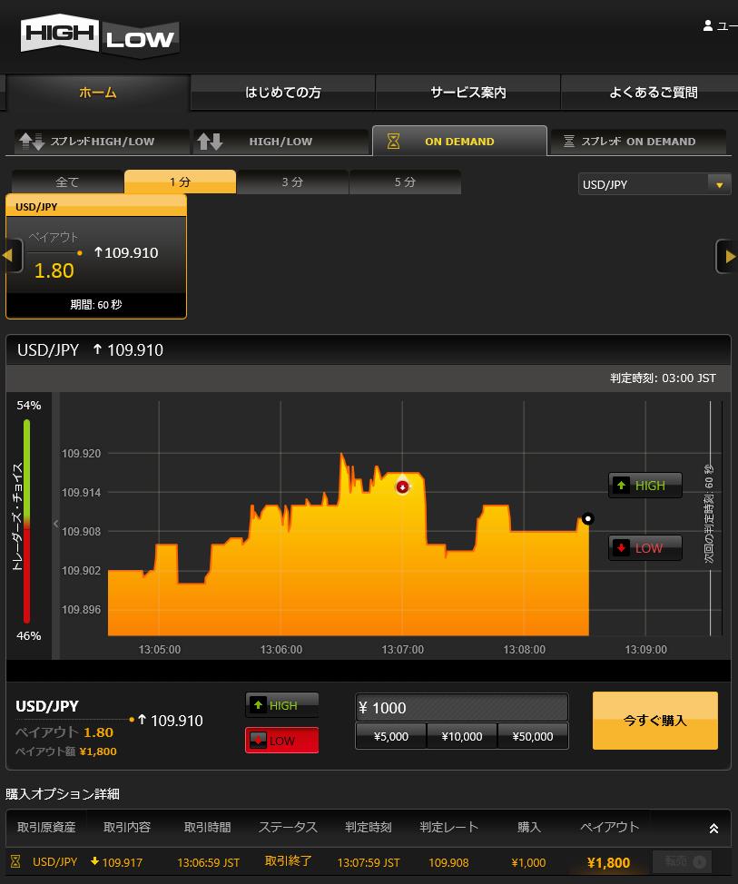Select the 5分 duration filter
738x884 pixels.
pos(405,182)
